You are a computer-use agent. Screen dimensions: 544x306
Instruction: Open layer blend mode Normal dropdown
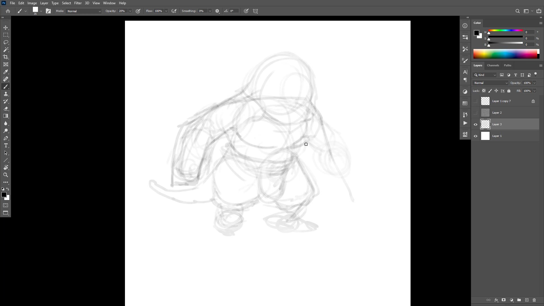490,83
